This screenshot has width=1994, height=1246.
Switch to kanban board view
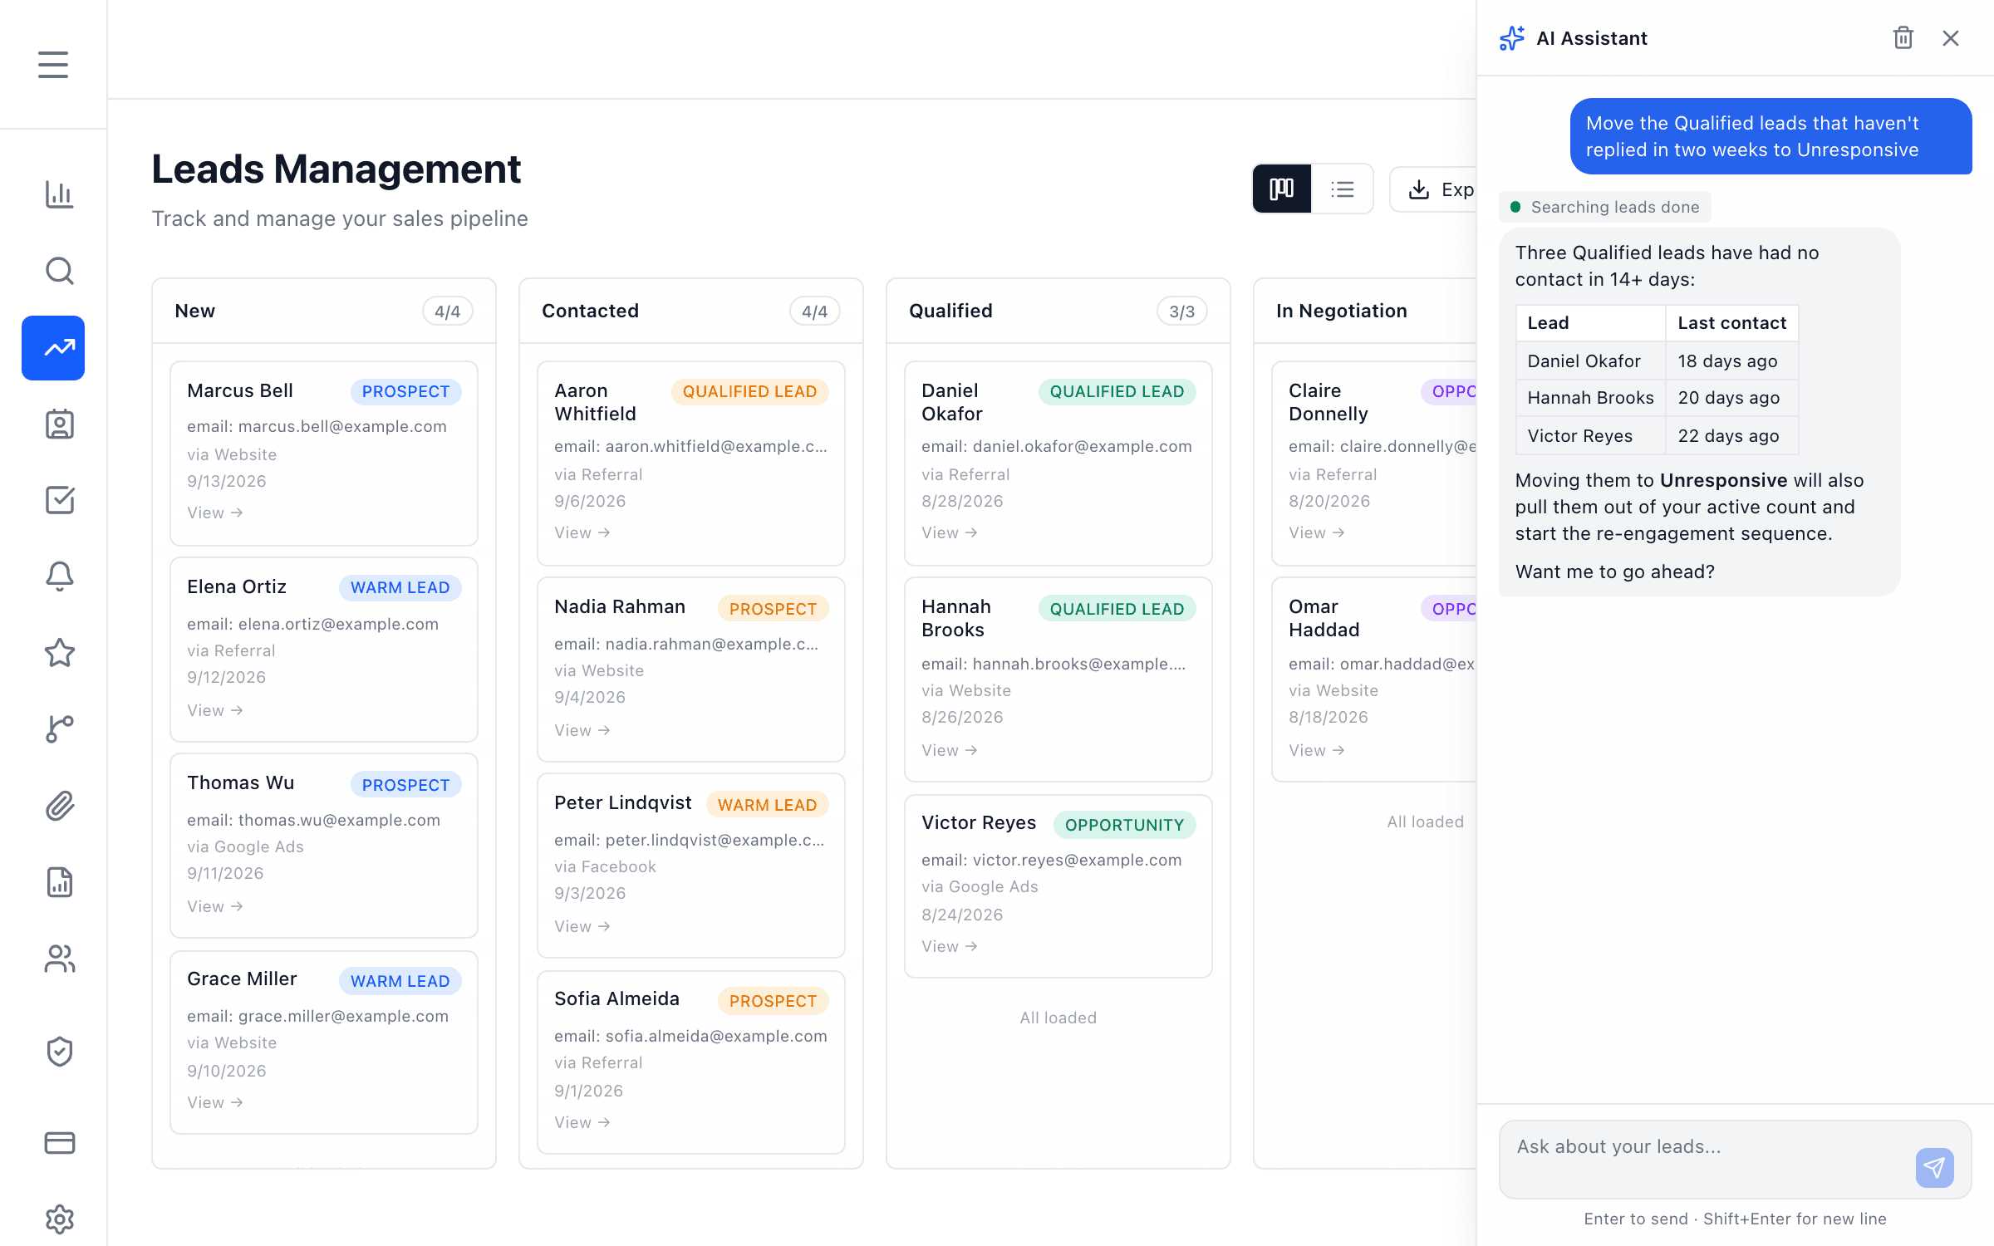point(1282,189)
